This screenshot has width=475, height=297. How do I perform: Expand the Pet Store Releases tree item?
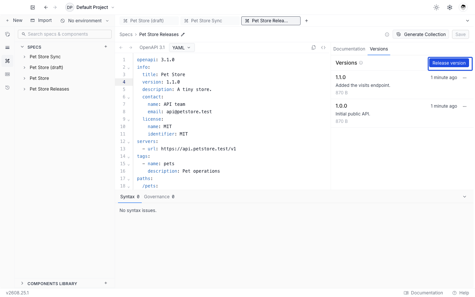click(x=24, y=89)
